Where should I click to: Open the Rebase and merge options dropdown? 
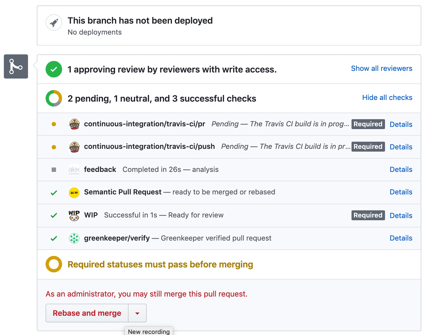click(137, 313)
